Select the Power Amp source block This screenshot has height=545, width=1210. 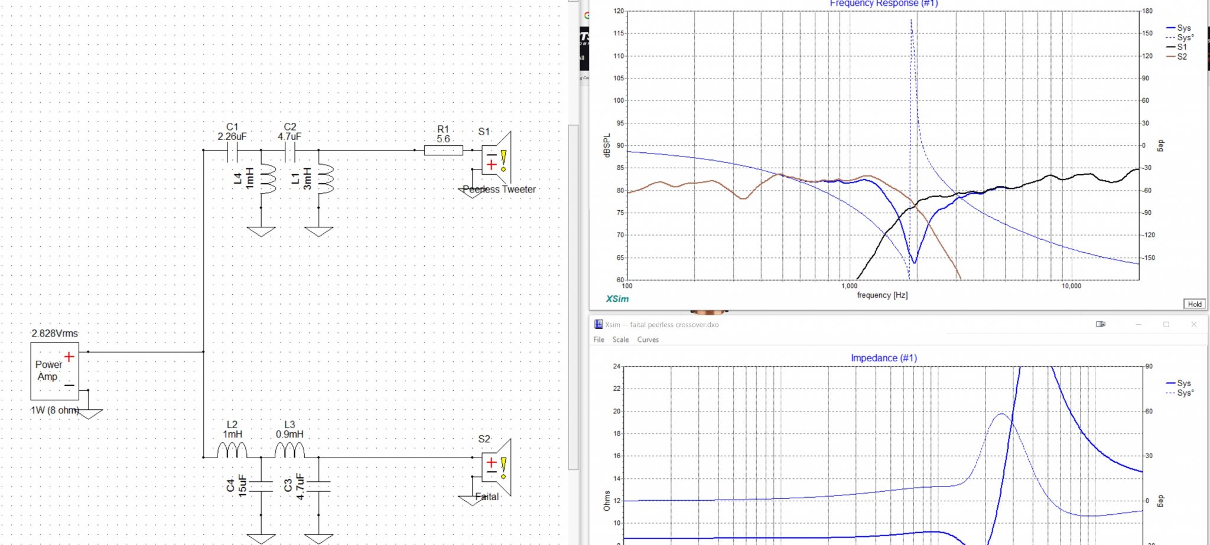[55, 371]
